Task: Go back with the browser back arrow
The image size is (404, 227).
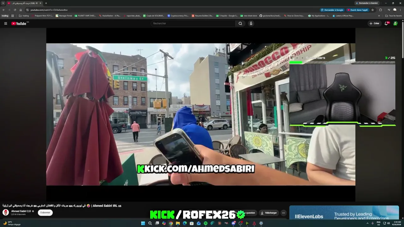Action: (3, 10)
